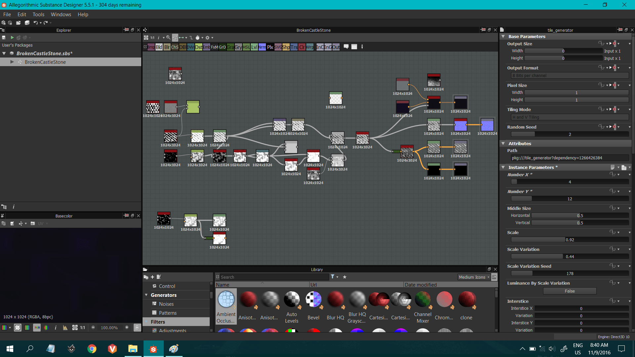Save package using Explorer floppy disk icon
This screenshot has width=635, height=357.
click(4, 38)
